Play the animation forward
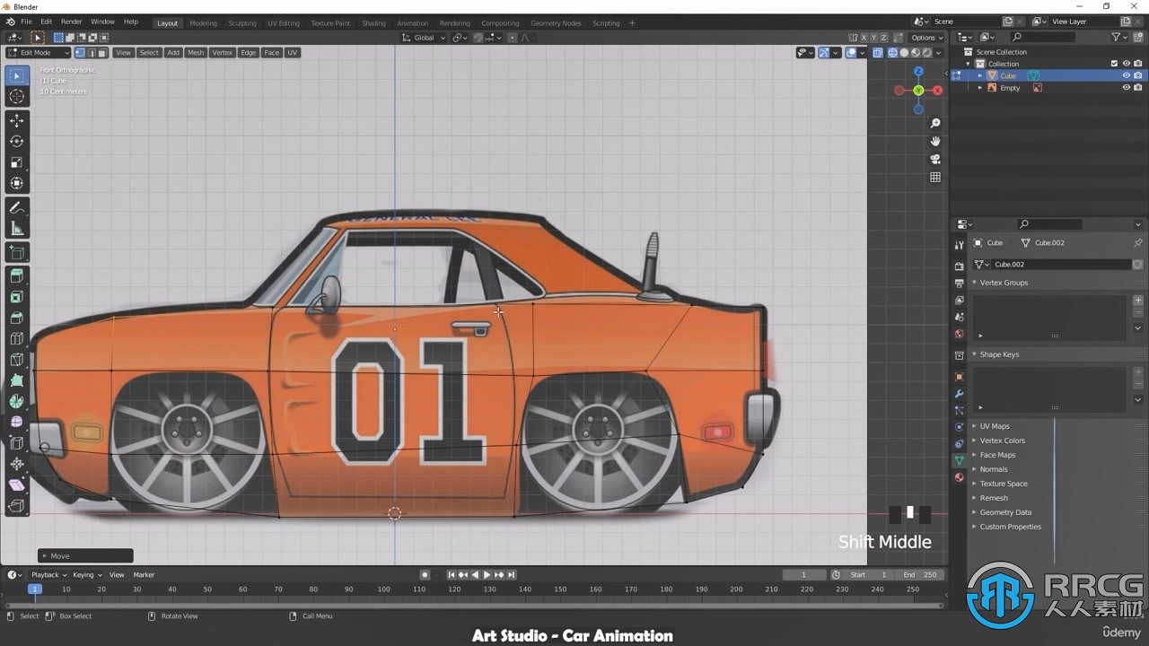This screenshot has height=646, width=1149. coord(487,575)
